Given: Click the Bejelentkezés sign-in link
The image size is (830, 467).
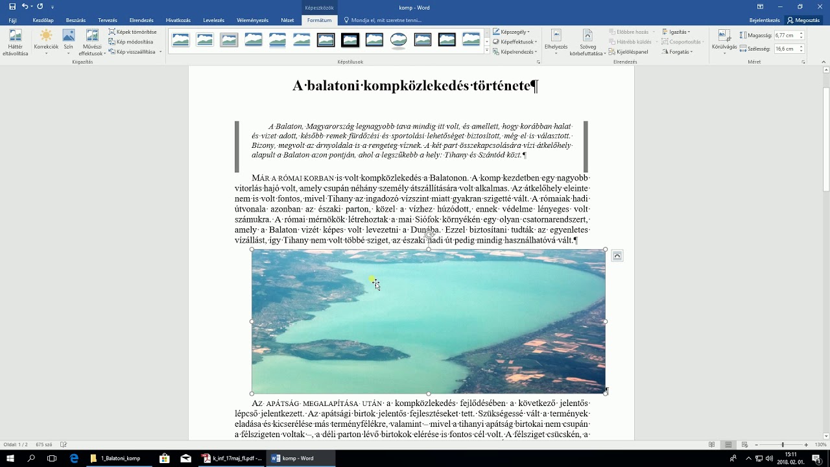Looking at the screenshot, I should coord(765,20).
